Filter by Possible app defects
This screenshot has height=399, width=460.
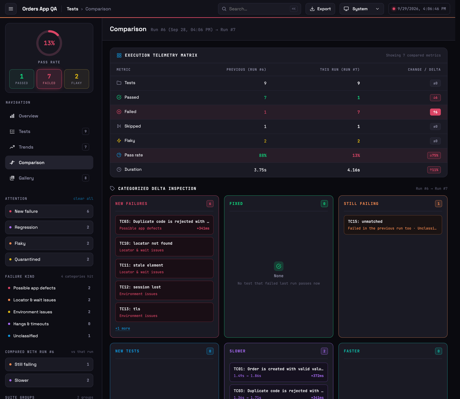(49, 288)
